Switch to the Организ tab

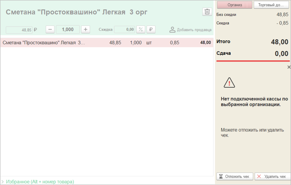[235, 5]
